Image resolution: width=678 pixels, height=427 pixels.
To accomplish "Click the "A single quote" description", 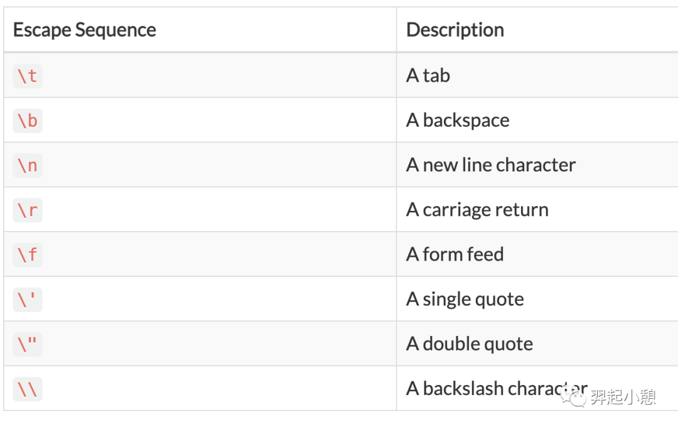I will click(465, 300).
